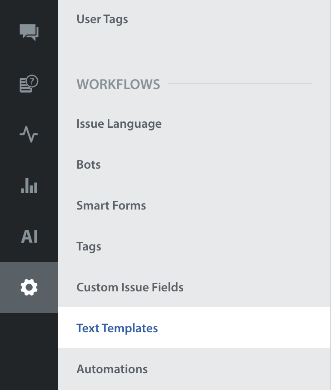331x390 pixels.
Task: Click the Text Templates label
Action: pos(117,328)
